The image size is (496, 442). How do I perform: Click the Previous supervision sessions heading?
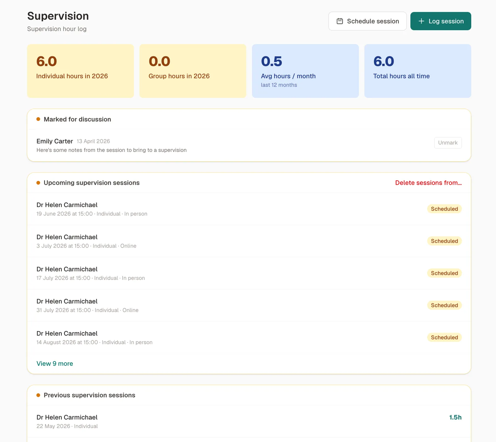[x=89, y=395]
